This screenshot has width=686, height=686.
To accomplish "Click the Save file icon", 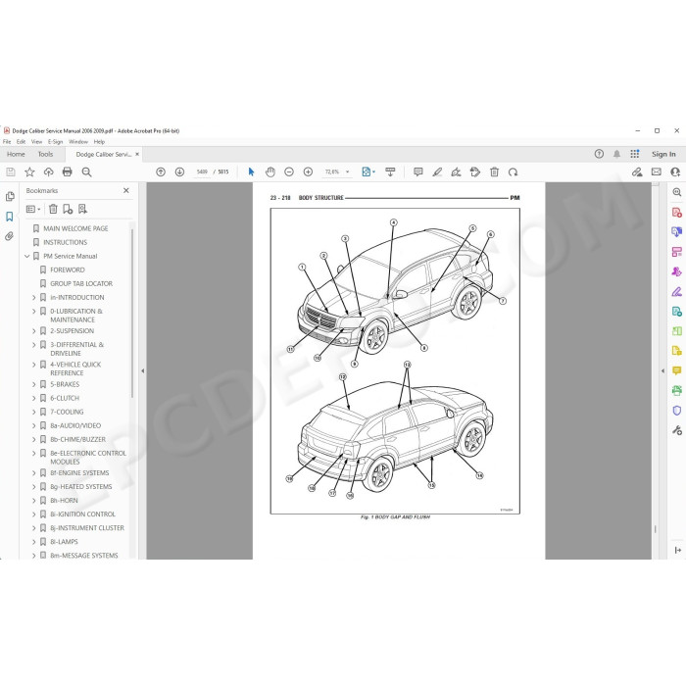I will pyautogui.click(x=11, y=171).
